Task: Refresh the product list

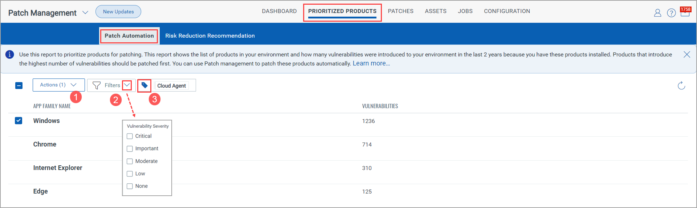Action: pyautogui.click(x=681, y=85)
